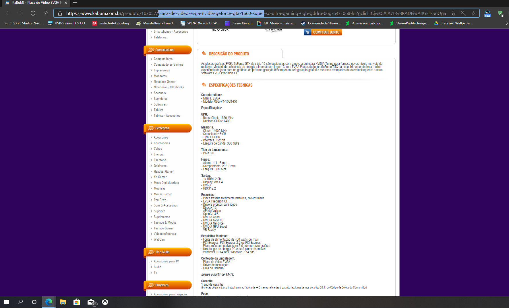Screen dimensions: 509x308
Task: Open CS:GO Stash bookmark
Action: click(x=23, y=23)
